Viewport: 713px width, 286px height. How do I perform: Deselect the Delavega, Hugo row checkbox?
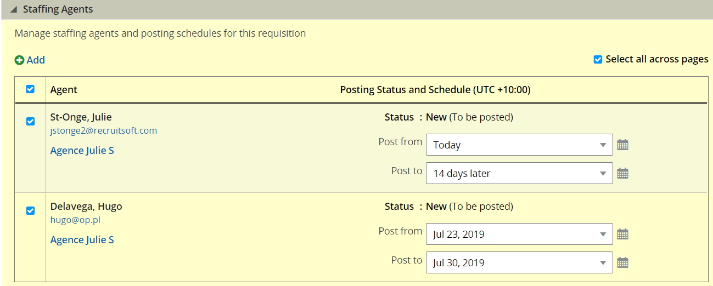click(30, 210)
